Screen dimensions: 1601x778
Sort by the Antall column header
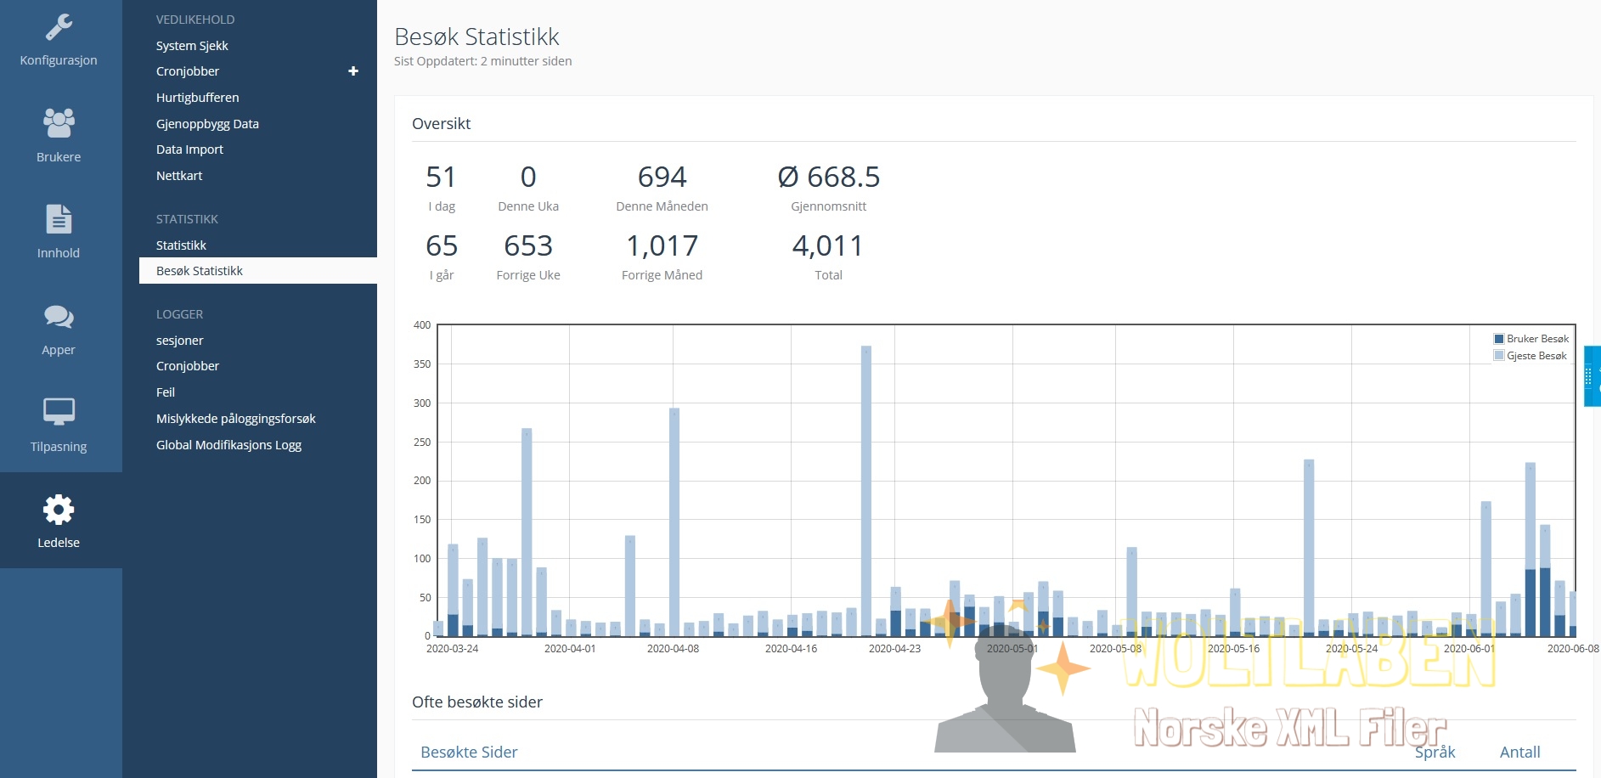(x=1519, y=753)
